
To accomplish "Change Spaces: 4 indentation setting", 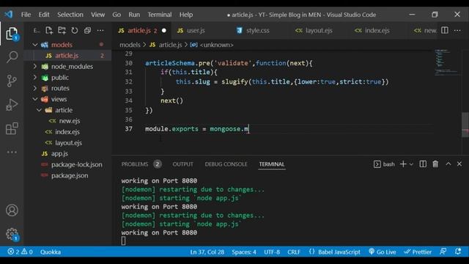I will (x=244, y=252).
